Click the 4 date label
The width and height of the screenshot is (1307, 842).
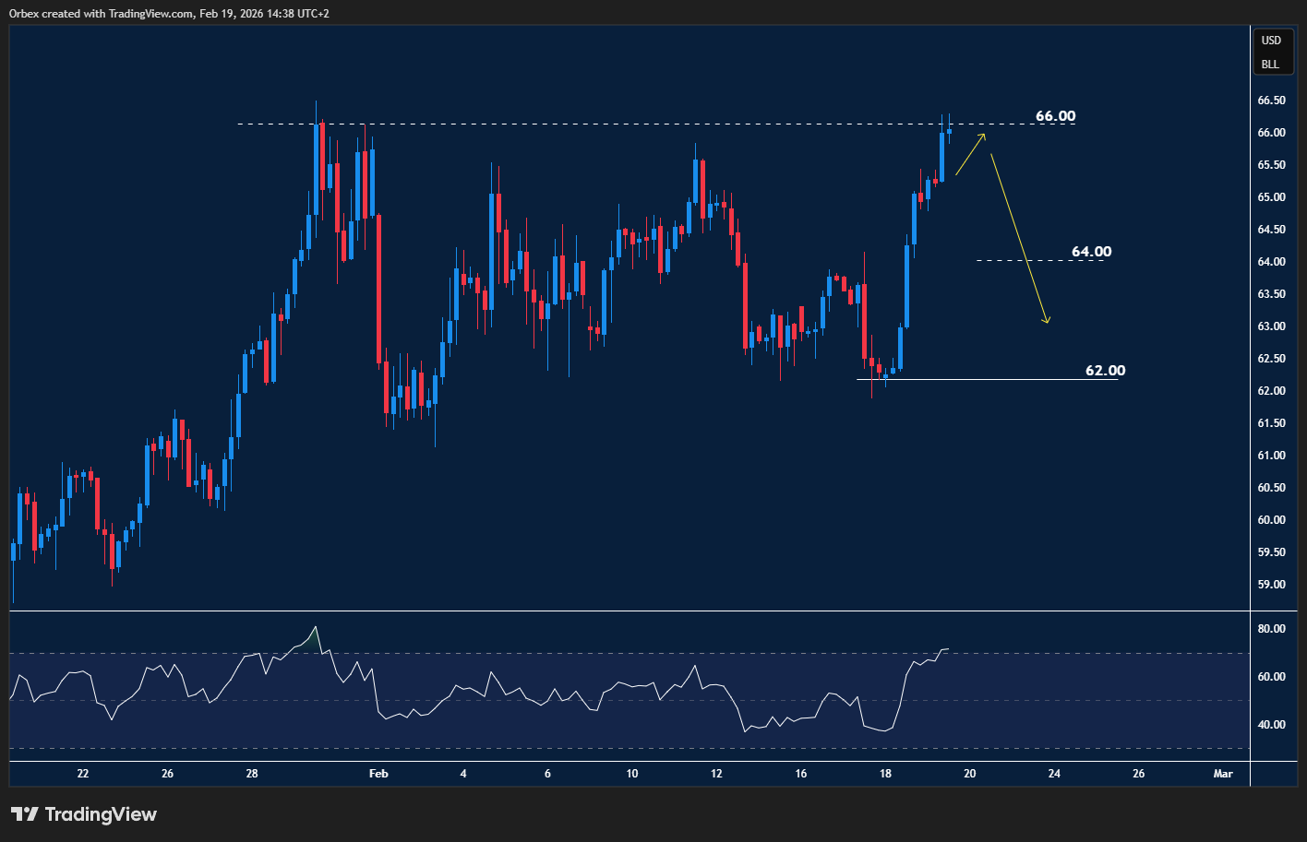pyautogui.click(x=463, y=774)
